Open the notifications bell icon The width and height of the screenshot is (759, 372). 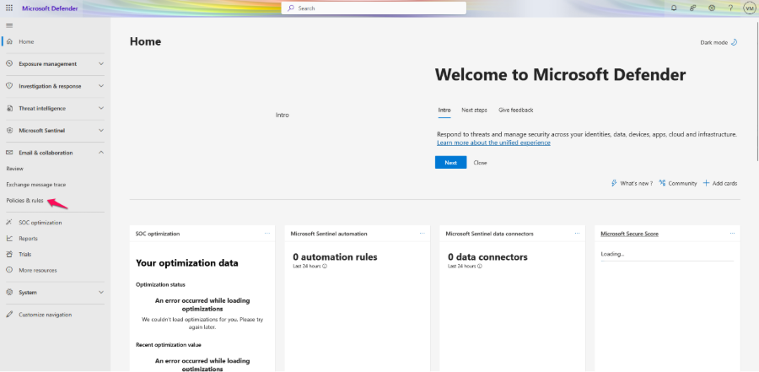673,8
